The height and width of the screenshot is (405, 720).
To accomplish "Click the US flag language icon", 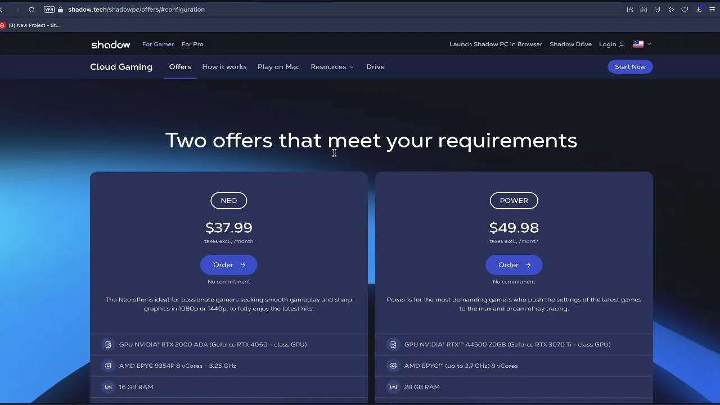I will [638, 44].
